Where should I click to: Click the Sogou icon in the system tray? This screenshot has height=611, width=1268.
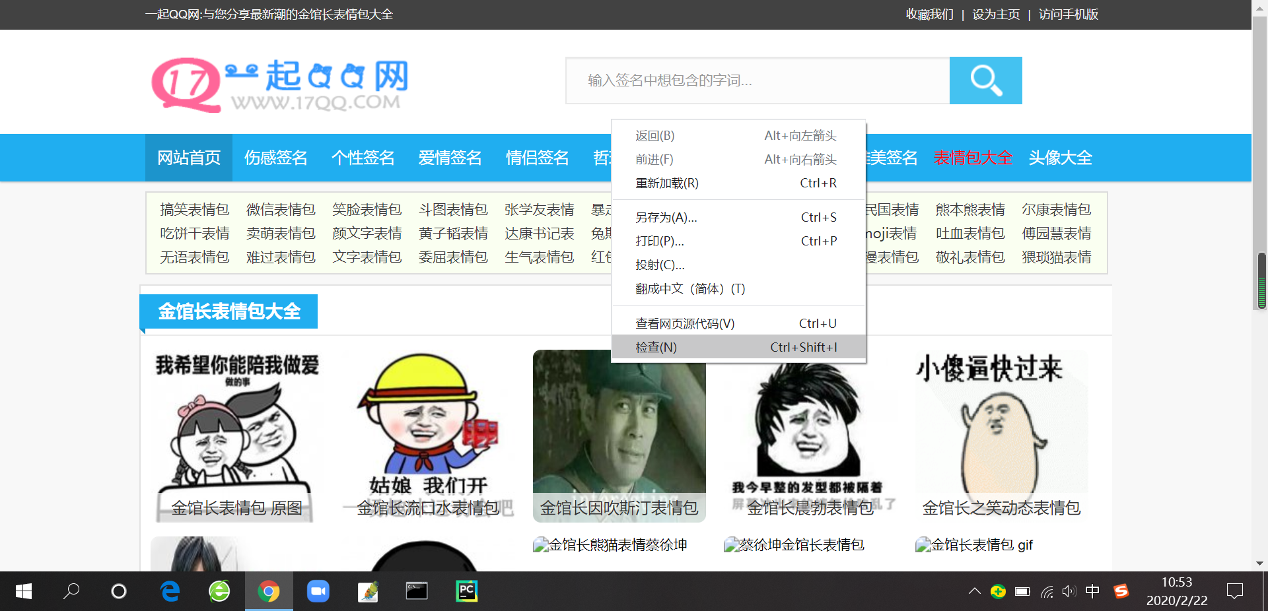tap(1122, 591)
